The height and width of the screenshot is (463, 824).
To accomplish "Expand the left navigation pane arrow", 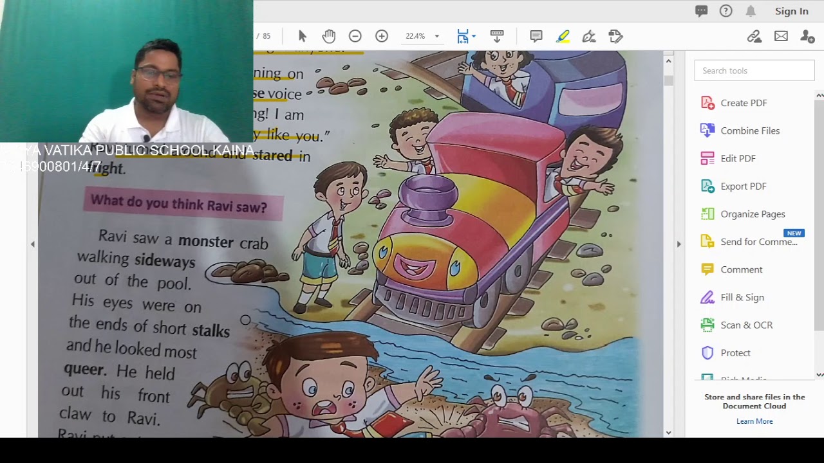I will pos(33,244).
